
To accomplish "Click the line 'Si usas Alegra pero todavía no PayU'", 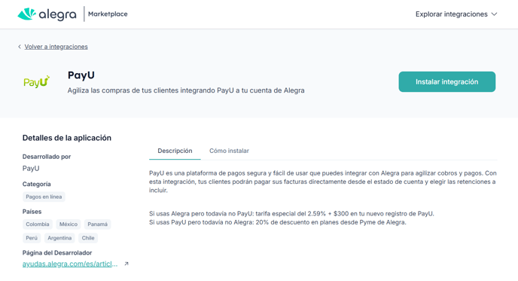I will coord(291,213).
